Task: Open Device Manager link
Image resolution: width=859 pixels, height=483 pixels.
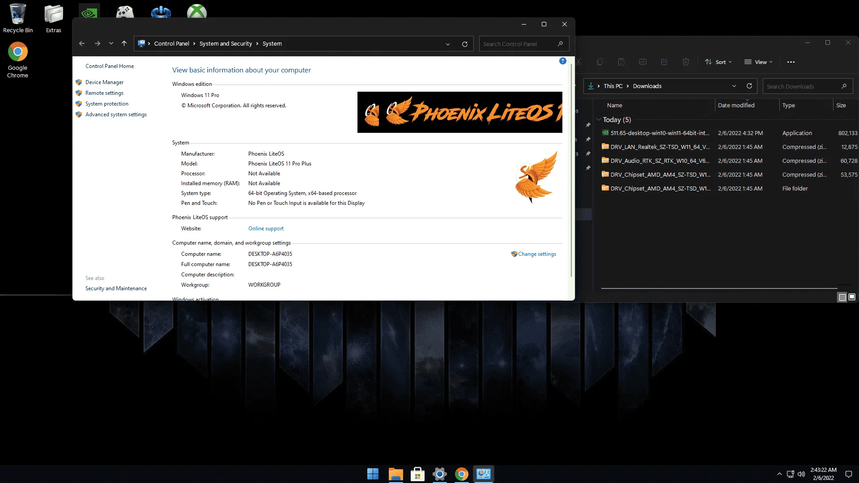Action: (x=104, y=82)
